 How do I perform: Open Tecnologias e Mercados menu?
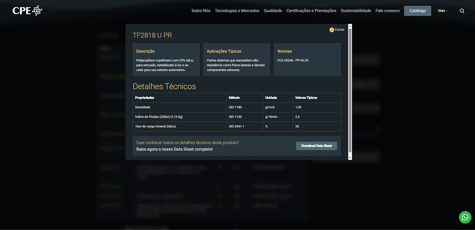pos(237,11)
